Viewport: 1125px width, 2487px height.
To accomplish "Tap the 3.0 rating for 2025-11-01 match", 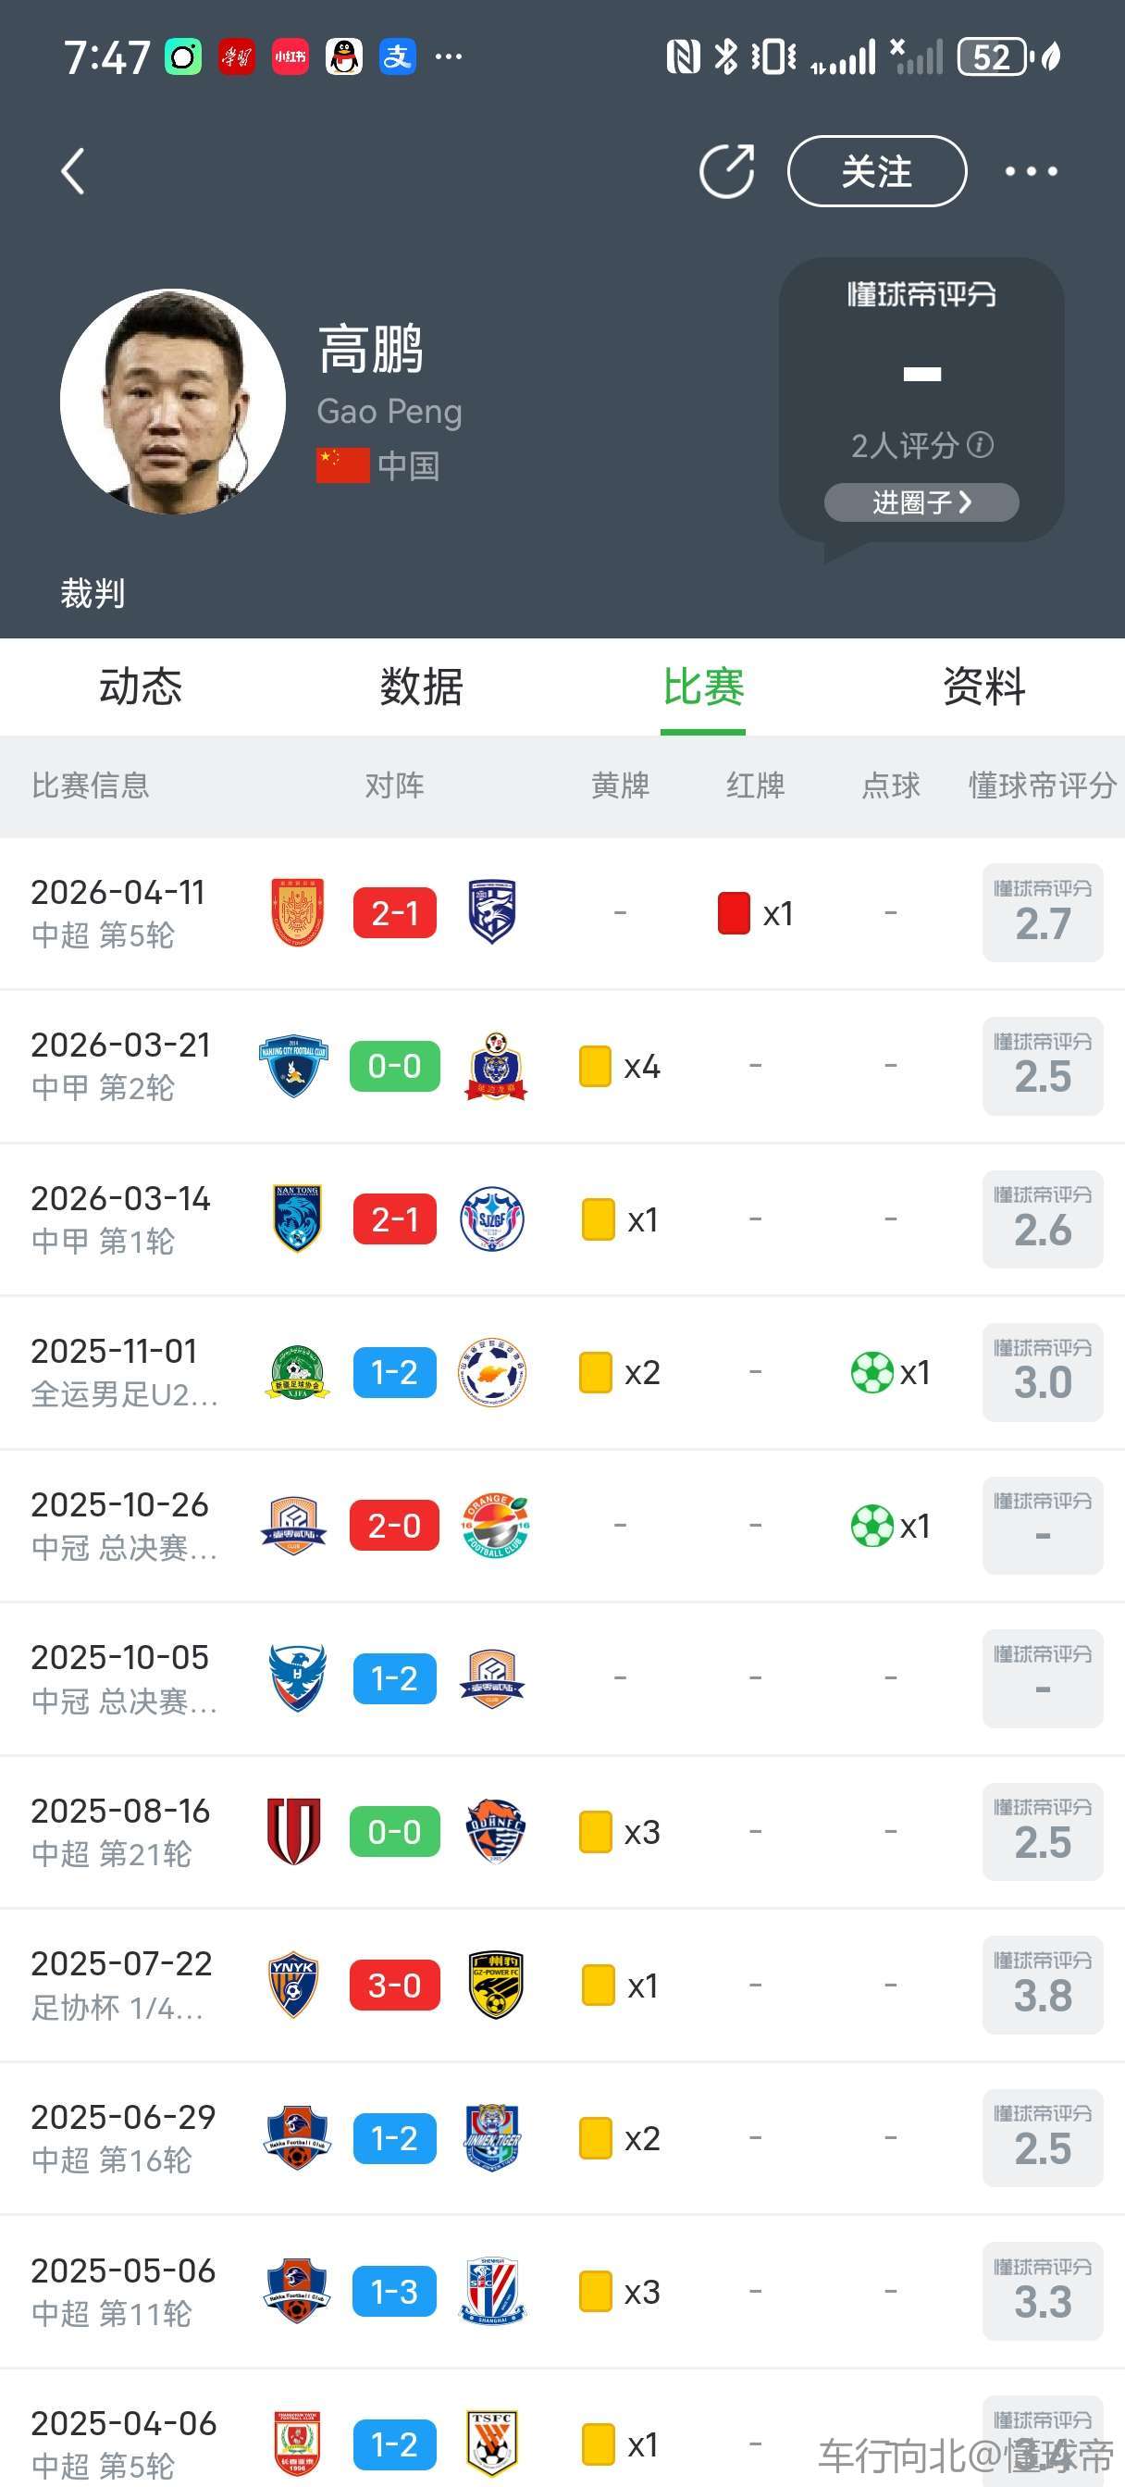I will tap(1042, 1372).
